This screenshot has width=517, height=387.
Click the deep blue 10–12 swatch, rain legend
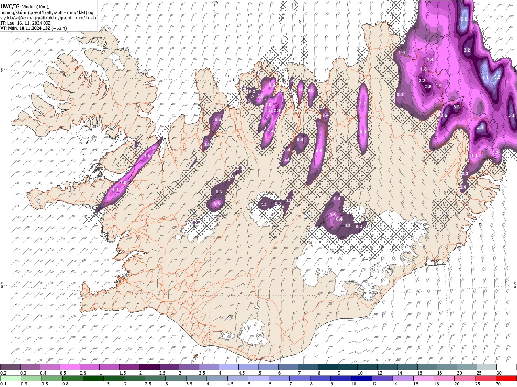point(361,378)
